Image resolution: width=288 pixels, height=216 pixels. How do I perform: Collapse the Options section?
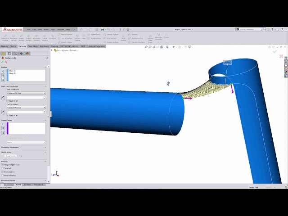click(x=45, y=162)
